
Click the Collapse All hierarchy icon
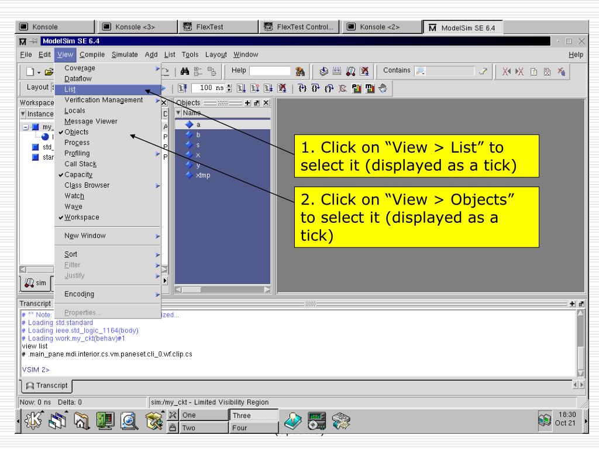pos(198,71)
